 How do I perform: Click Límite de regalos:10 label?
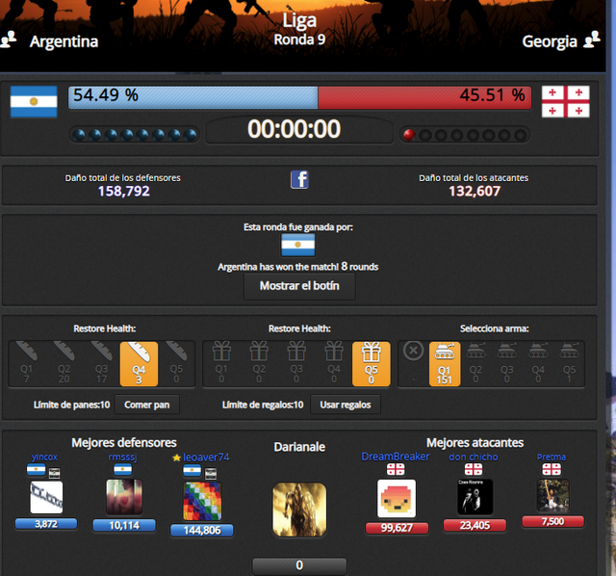tap(263, 405)
